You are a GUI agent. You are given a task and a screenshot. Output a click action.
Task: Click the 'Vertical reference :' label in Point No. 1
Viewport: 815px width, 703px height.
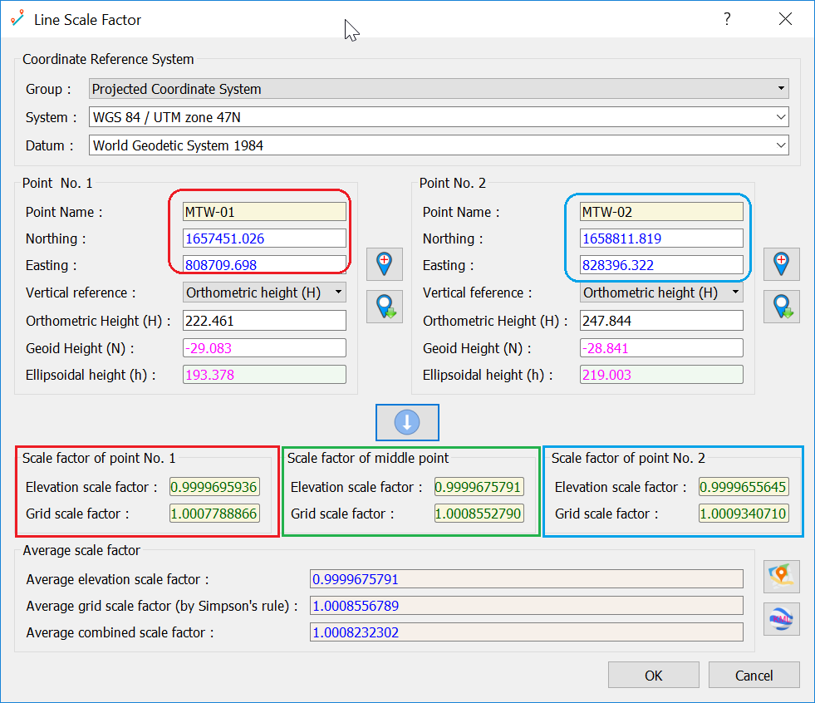point(81,293)
